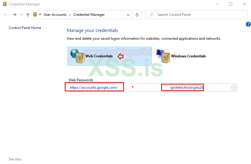Screen dimensions: 251x164
Task: Maximize the Credential Manager window
Action: pos(231,4)
